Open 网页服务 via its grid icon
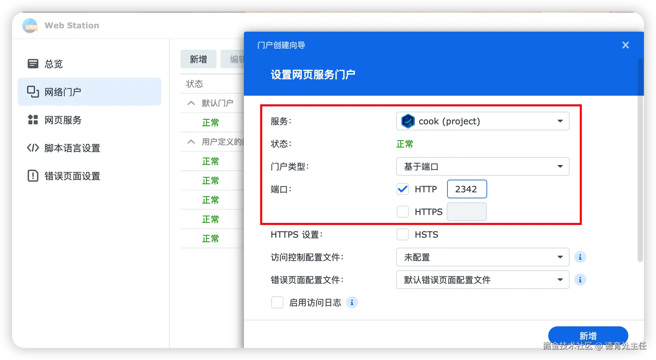The height and width of the screenshot is (360, 656). pos(33,120)
